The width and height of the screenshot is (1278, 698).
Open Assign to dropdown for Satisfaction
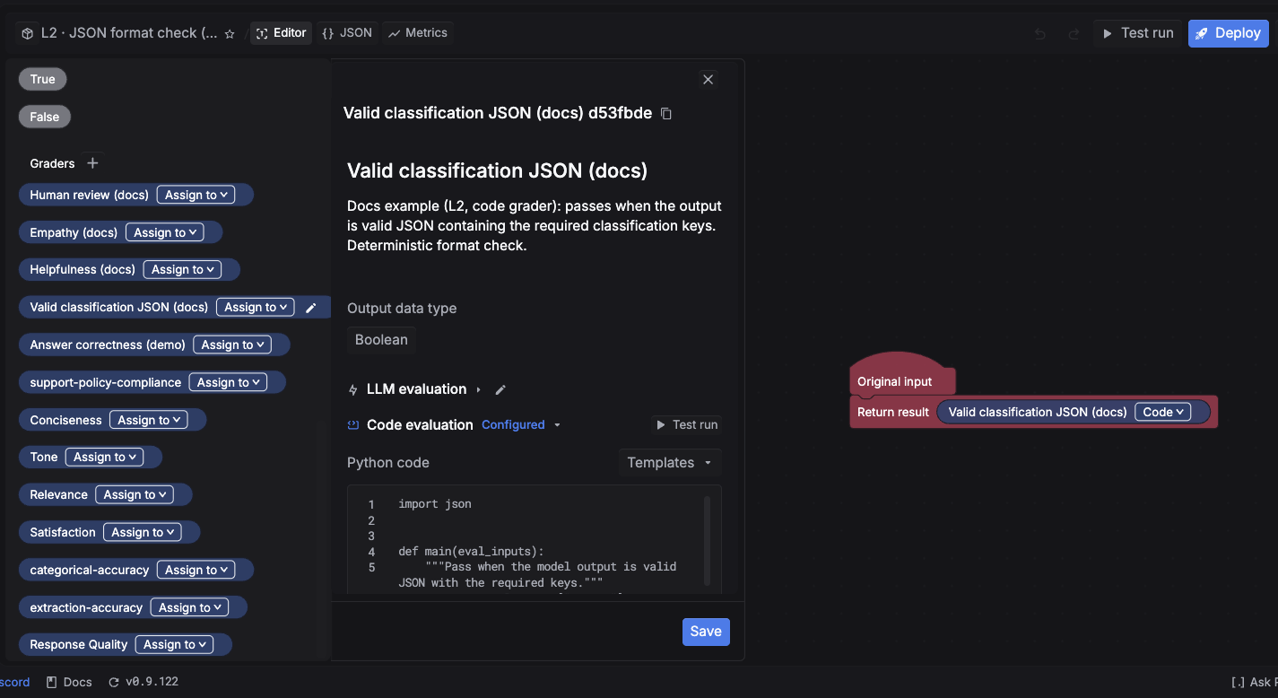tap(142, 532)
